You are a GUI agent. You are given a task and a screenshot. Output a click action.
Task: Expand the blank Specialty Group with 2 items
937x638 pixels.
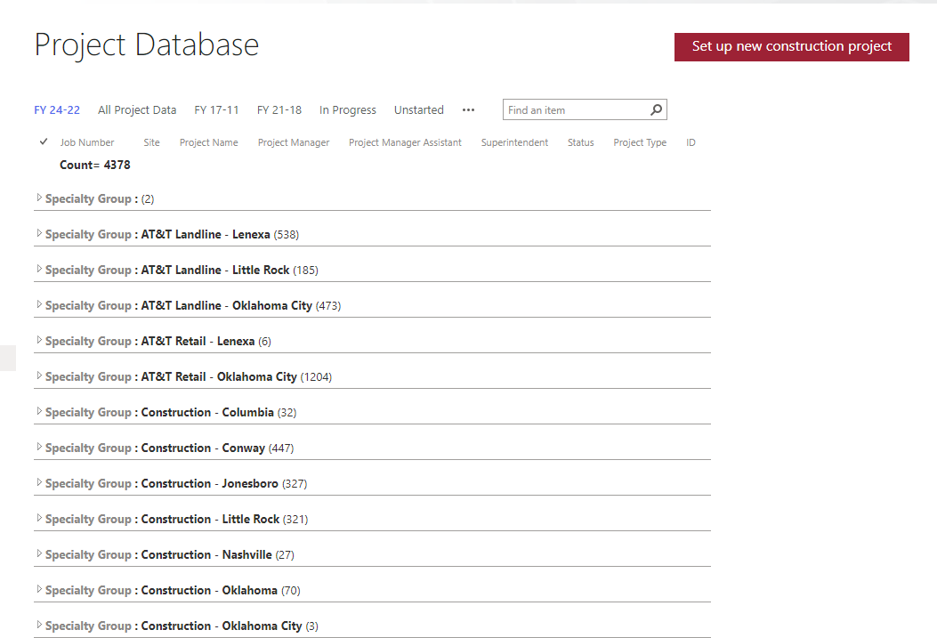39,198
